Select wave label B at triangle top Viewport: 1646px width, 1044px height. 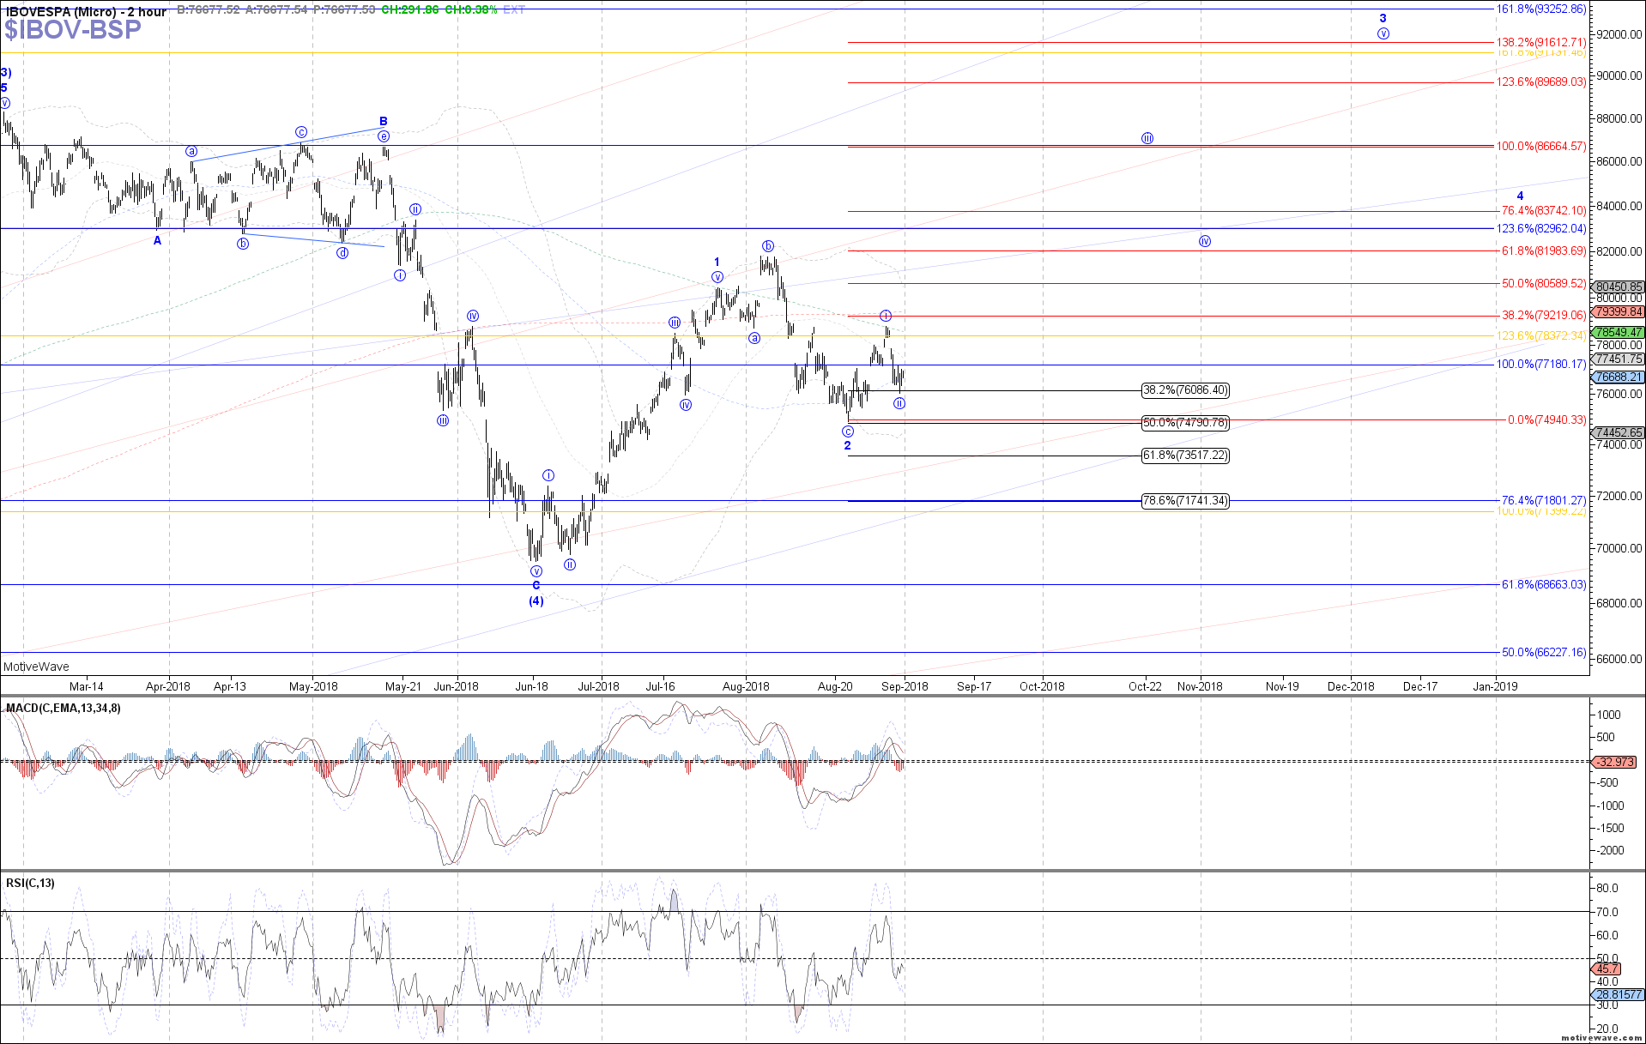384,121
